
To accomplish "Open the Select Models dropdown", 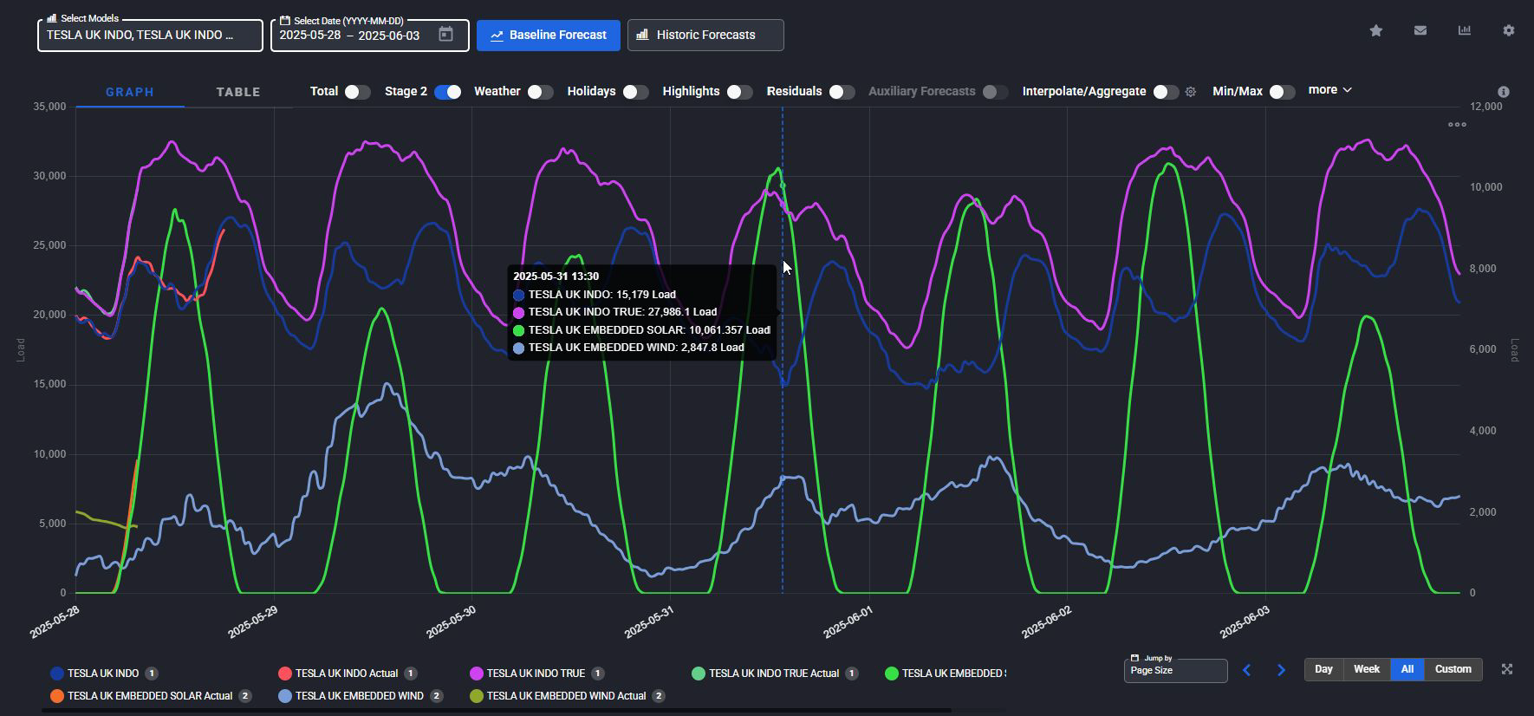I will 150,36.
